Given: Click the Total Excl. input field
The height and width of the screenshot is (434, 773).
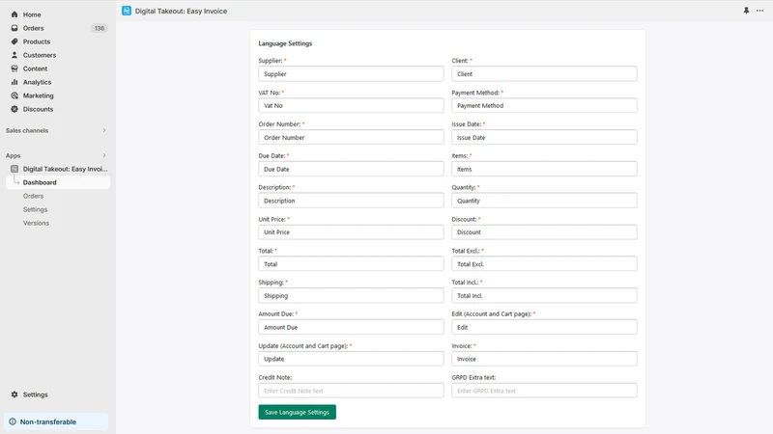Looking at the screenshot, I should pos(544,263).
